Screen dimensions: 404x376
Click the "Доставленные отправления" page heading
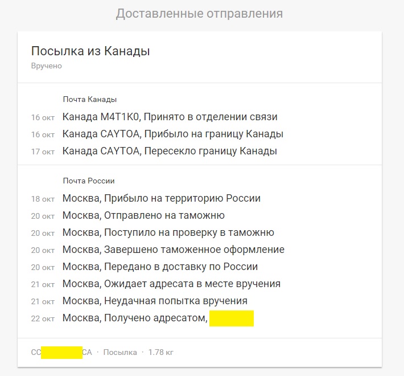(199, 13)
